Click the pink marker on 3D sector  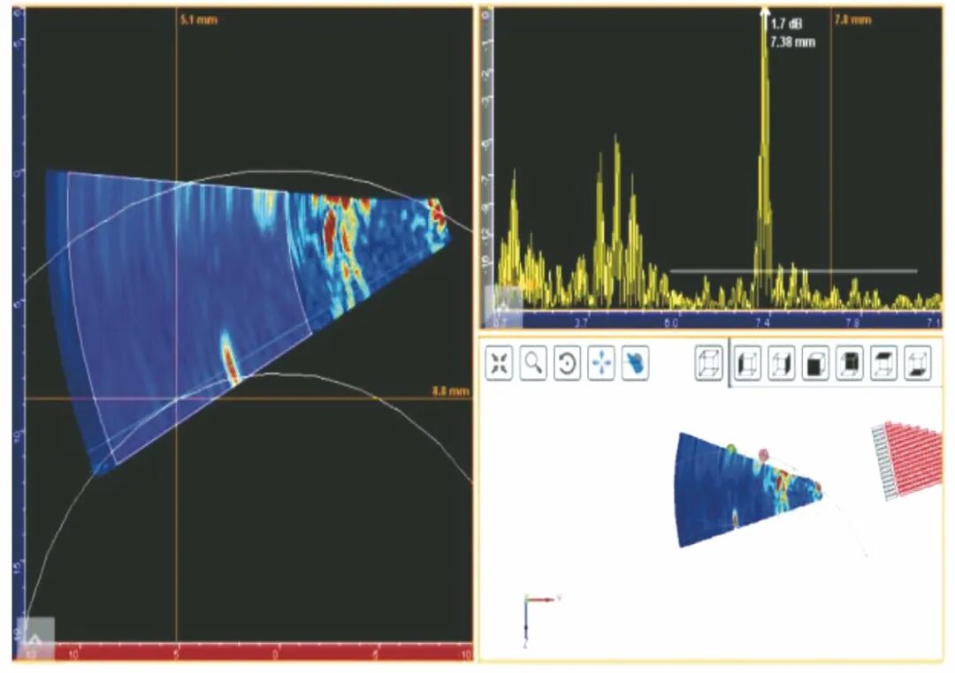pyautogui.click(x=764, y=454)
